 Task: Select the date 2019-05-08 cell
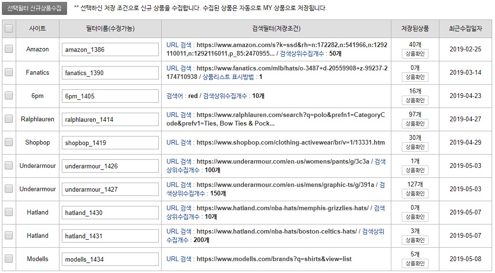point(466,259)
